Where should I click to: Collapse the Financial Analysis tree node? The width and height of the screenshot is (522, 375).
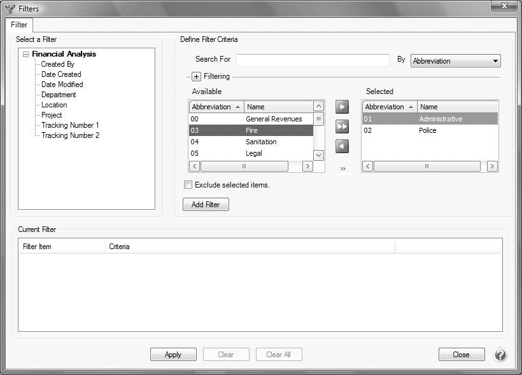click(x=25, y=55)
